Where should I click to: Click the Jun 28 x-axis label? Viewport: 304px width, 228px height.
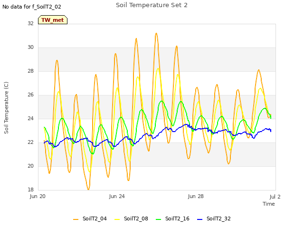point(196,196)
